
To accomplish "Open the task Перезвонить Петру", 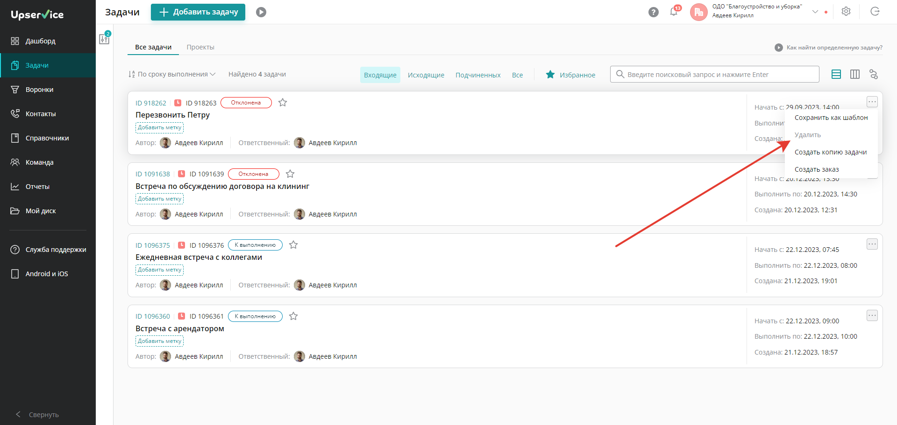I will click(172, 115).
